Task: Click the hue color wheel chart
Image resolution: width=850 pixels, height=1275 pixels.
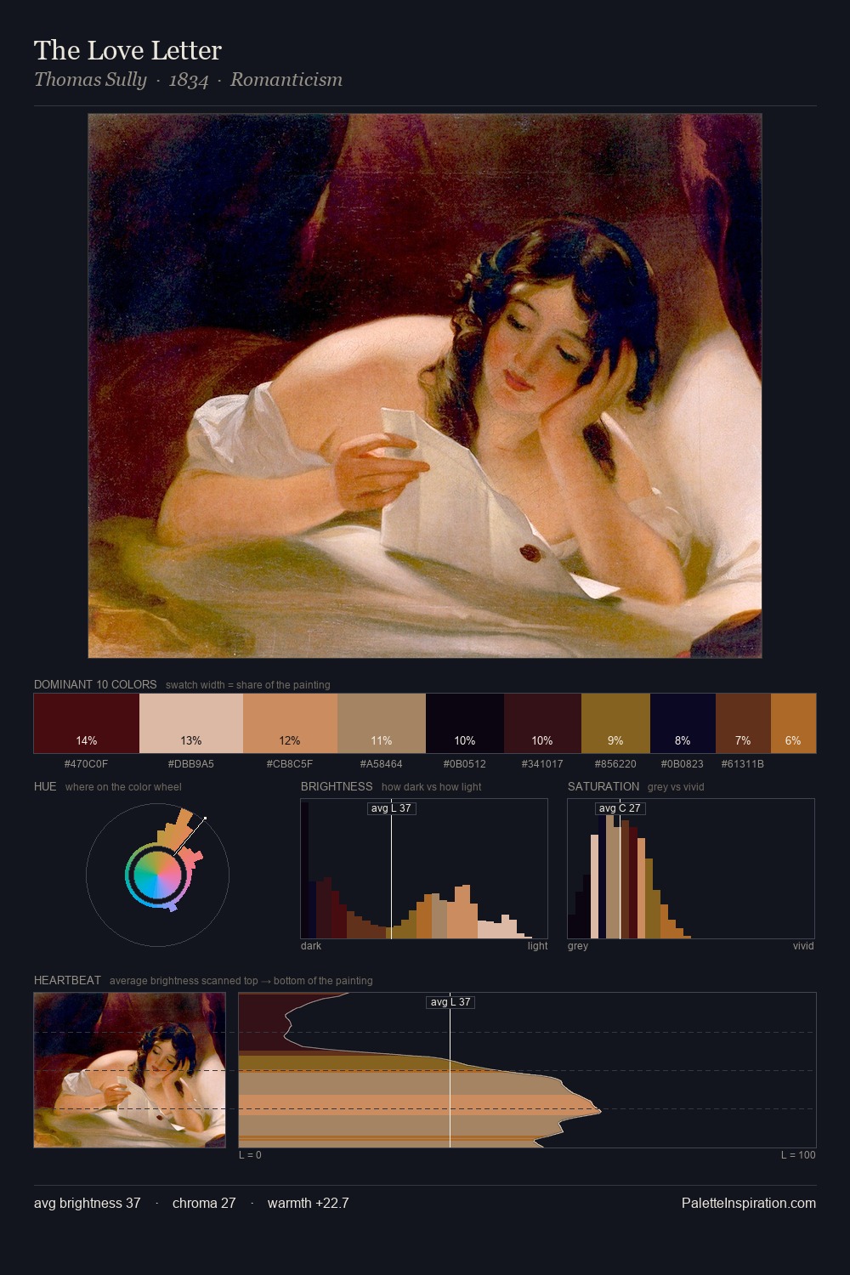Action: 158,874
